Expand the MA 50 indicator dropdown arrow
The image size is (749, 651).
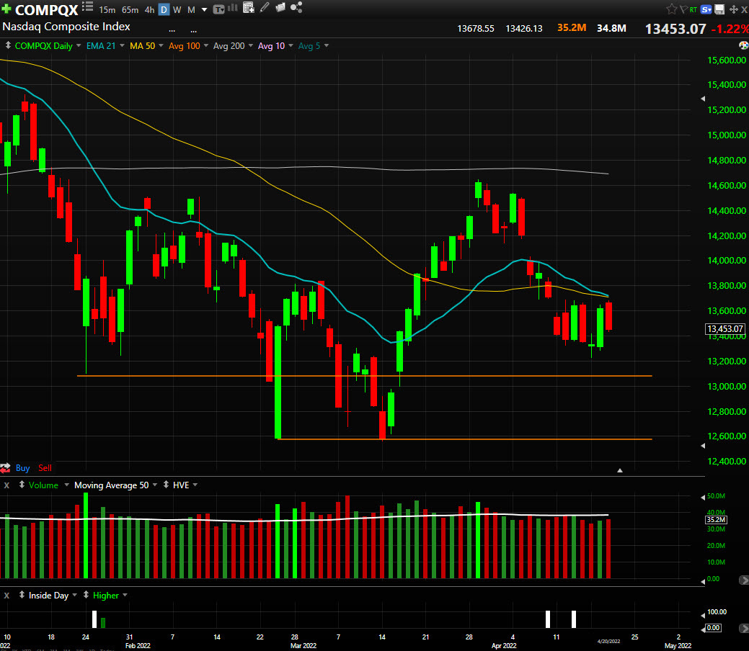pos(161,46)
